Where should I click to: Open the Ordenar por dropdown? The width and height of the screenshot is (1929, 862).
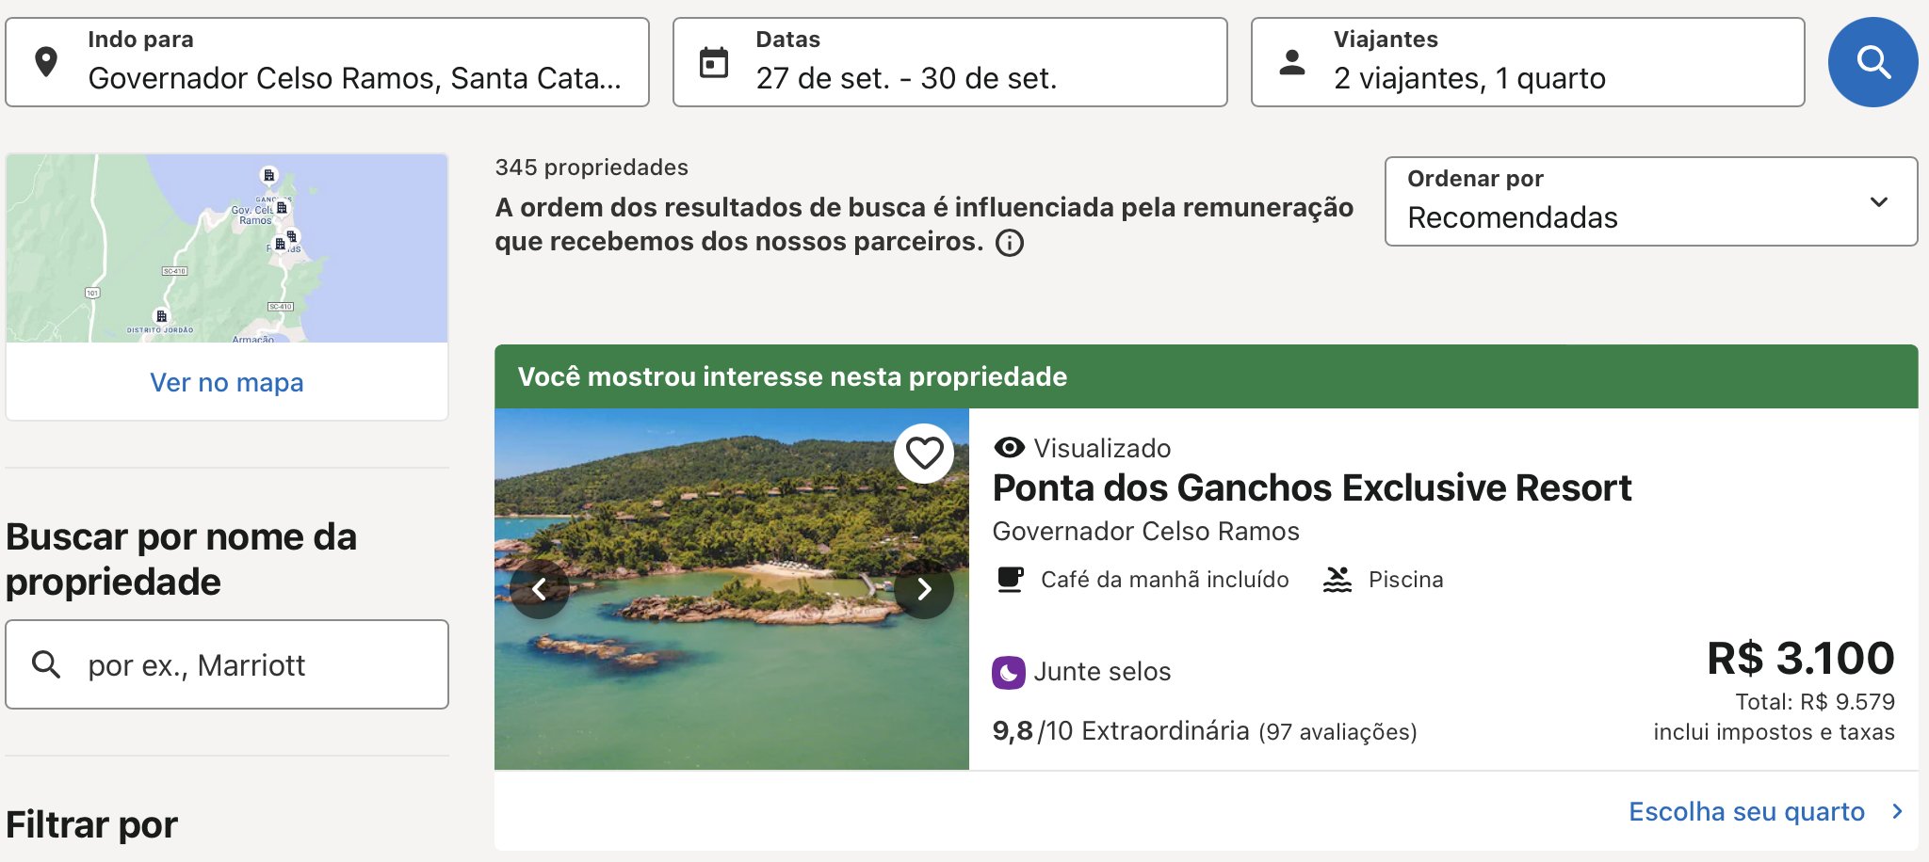pyautogui.click(x=1650, y=201)
